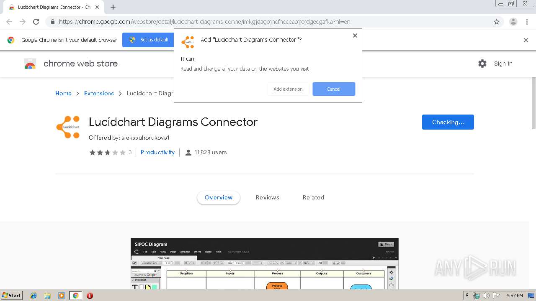
Task: Click the browser back arrow
Action: [x=9, y=22]
